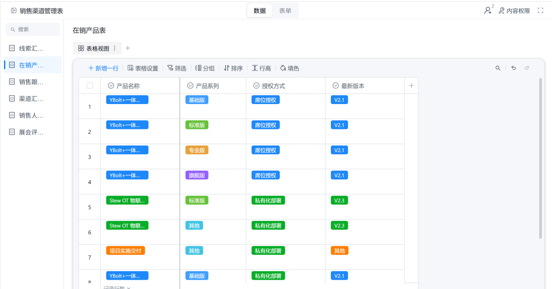This screenshot has height=289, width=552.
Task: Open 内容权限 settings
Action: coord(514,11)
